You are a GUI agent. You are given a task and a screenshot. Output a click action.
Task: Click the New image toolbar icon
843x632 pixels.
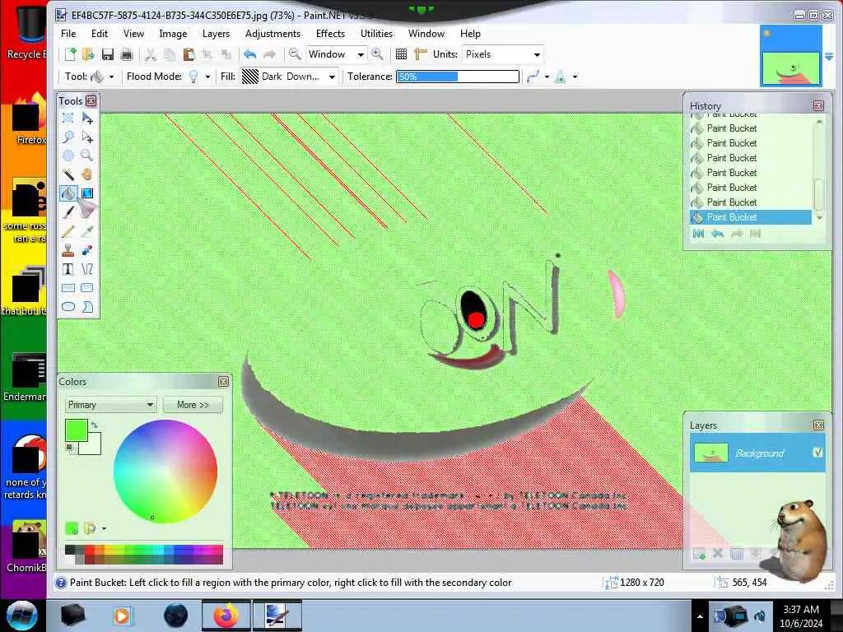pos(71,53)
